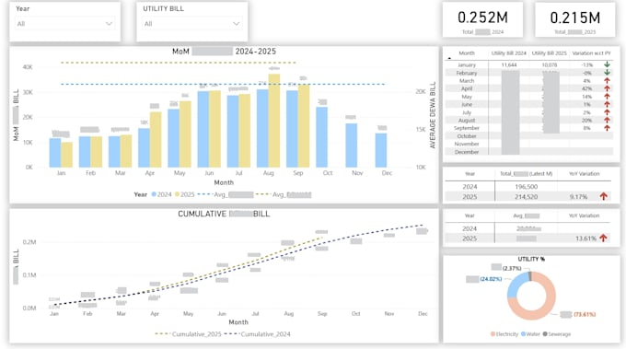Click the red up arrow in May row
The width and height of the screenshot is (626, 349).
pos(607,97)
